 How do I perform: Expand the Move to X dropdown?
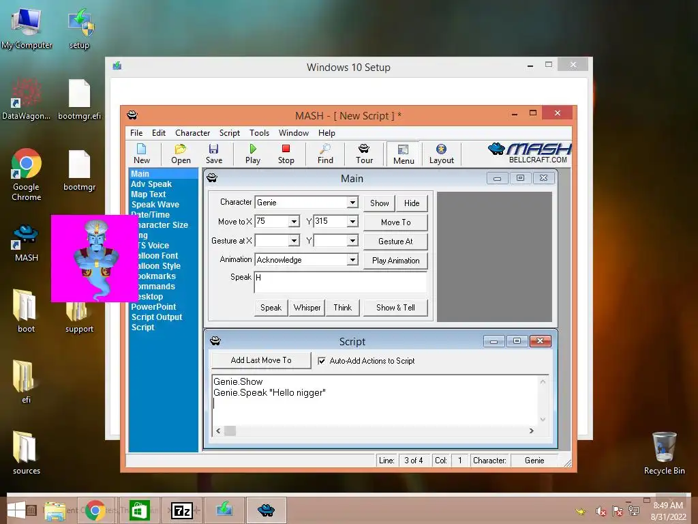294,222
